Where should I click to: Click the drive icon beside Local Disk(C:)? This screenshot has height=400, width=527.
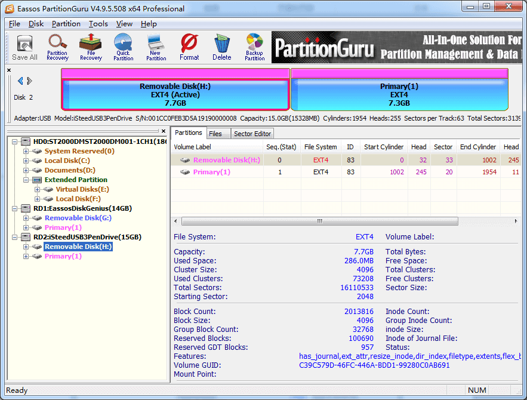point(37,161)
